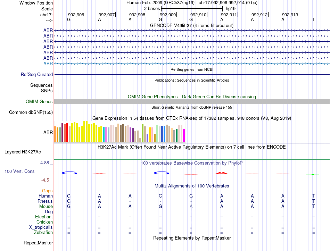330x251 pixels.
Task: Click the ---> strand direction arrow label
Action: [49, 20]
